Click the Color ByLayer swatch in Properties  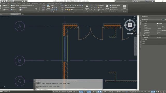pos(157,24)
